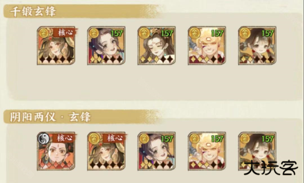Screen dimensions: 304x183
Task: Tap the gold 金 badge on the 阴阳两仪 grinning man card
Action: [x=194, y=139]
